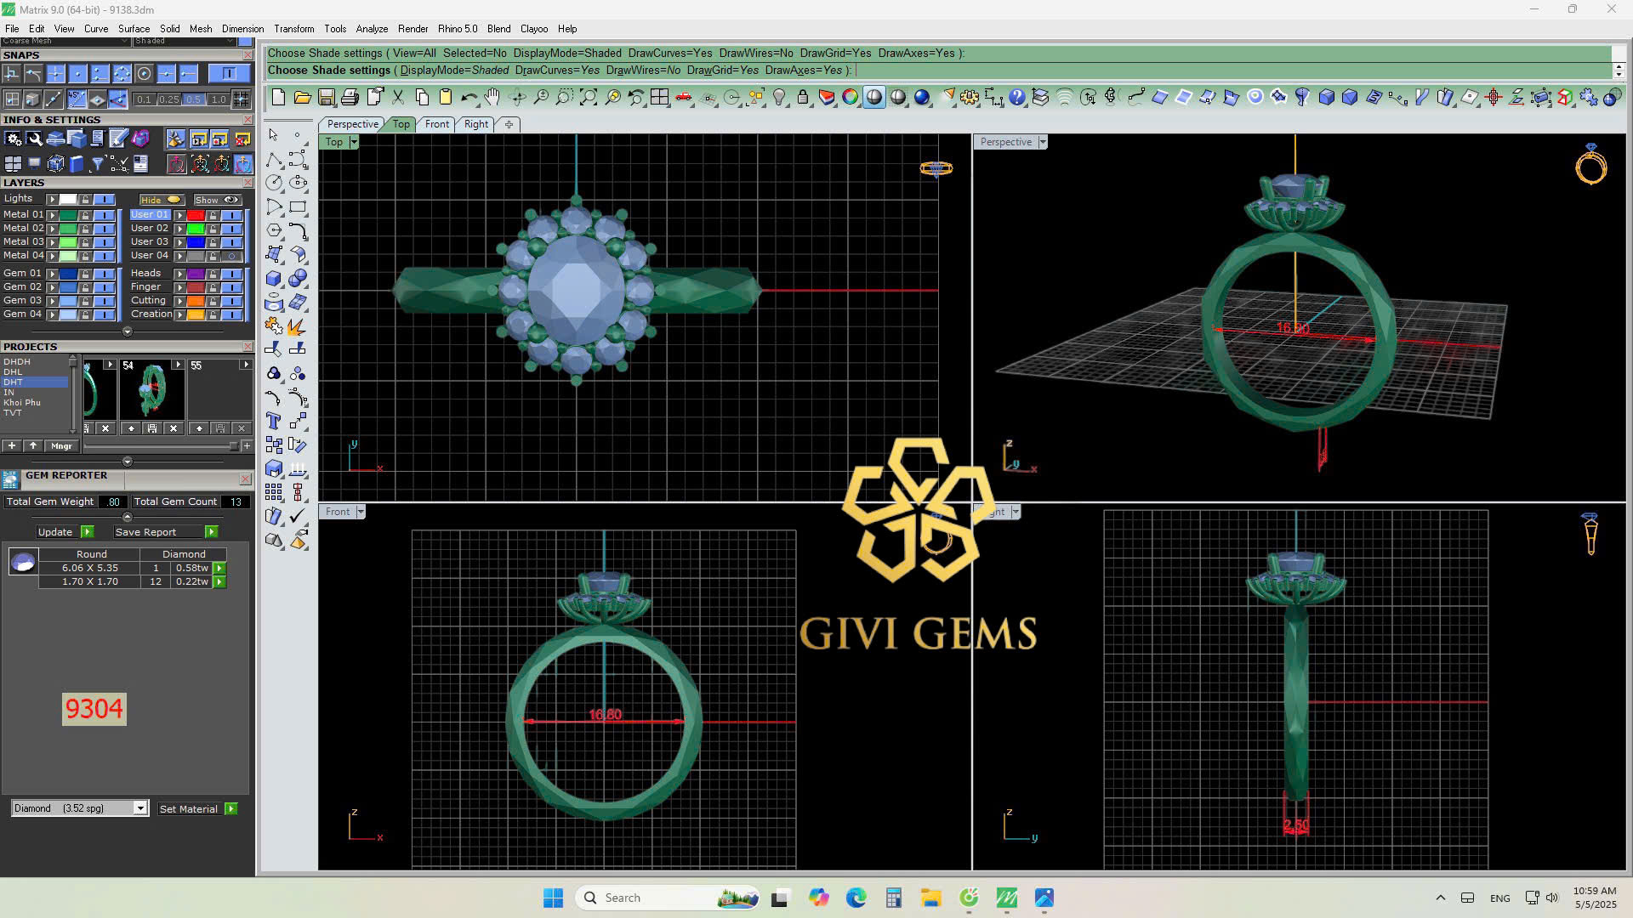This screenshot has height=918, width=1633.
Task: Toggle the lock on Lights layer
Action: coord(85,200)
